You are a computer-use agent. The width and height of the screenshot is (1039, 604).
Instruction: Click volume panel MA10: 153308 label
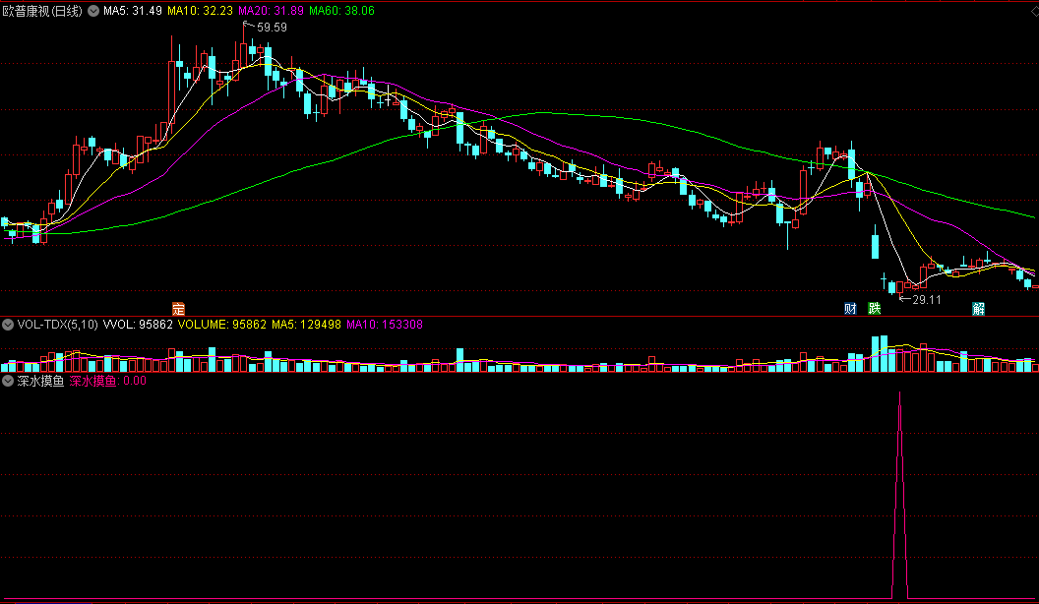[385, 325]
